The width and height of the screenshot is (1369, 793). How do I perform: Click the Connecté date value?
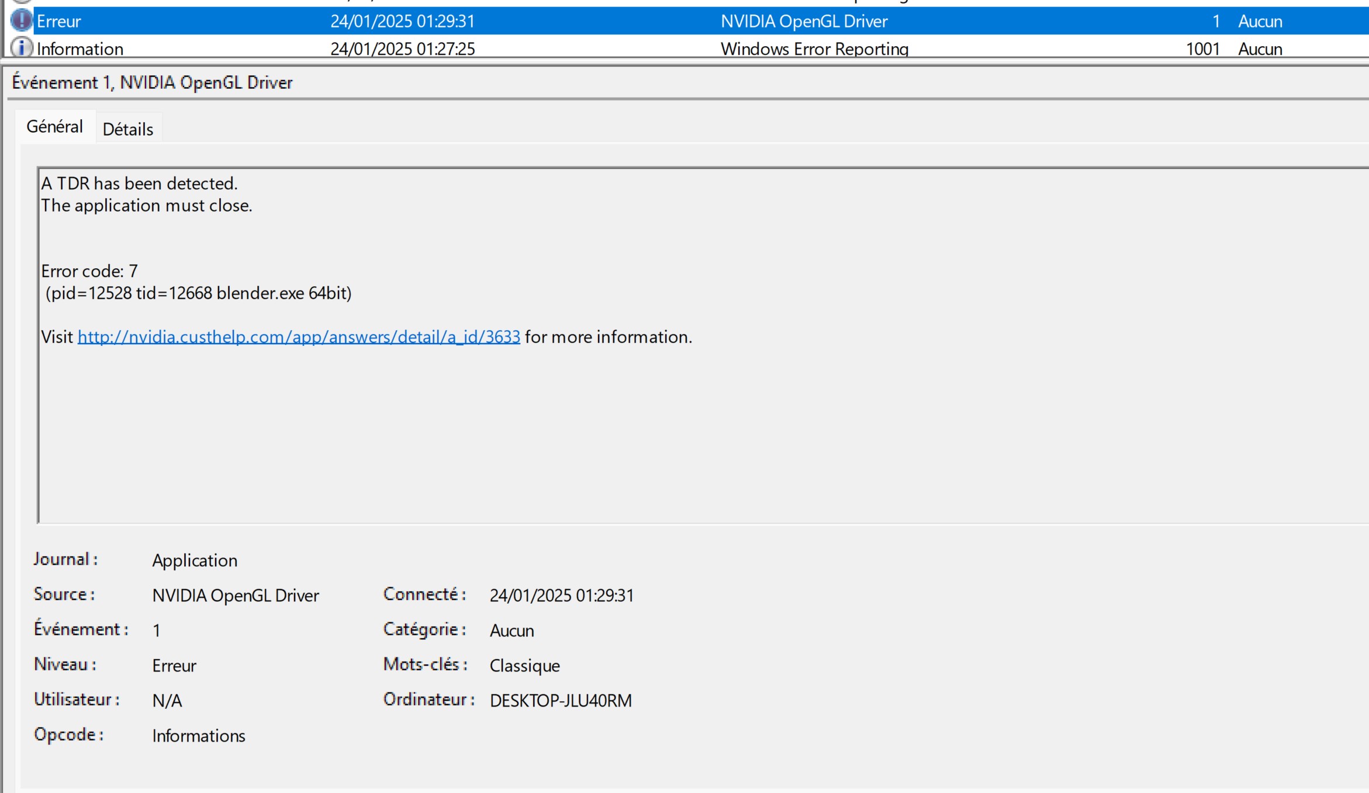click(561, 595)
